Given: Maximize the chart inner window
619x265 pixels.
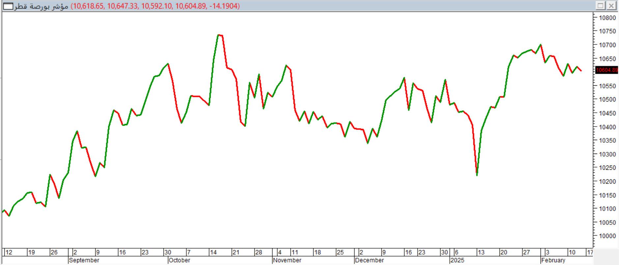Looking at the screenshot, I should [x=600, y=6].
